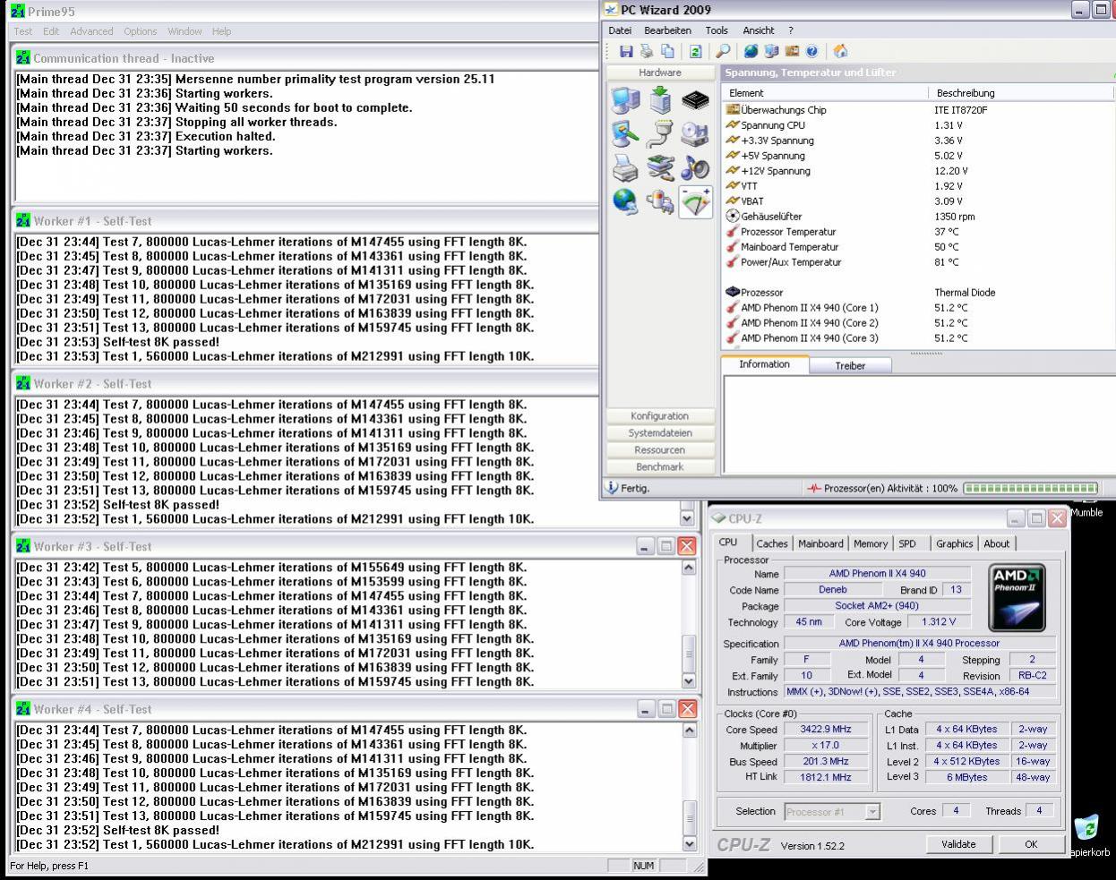Open the Datei menu in PC Wizard
Viewport: 1116px width, 880px height.
[x=620, y=30]
